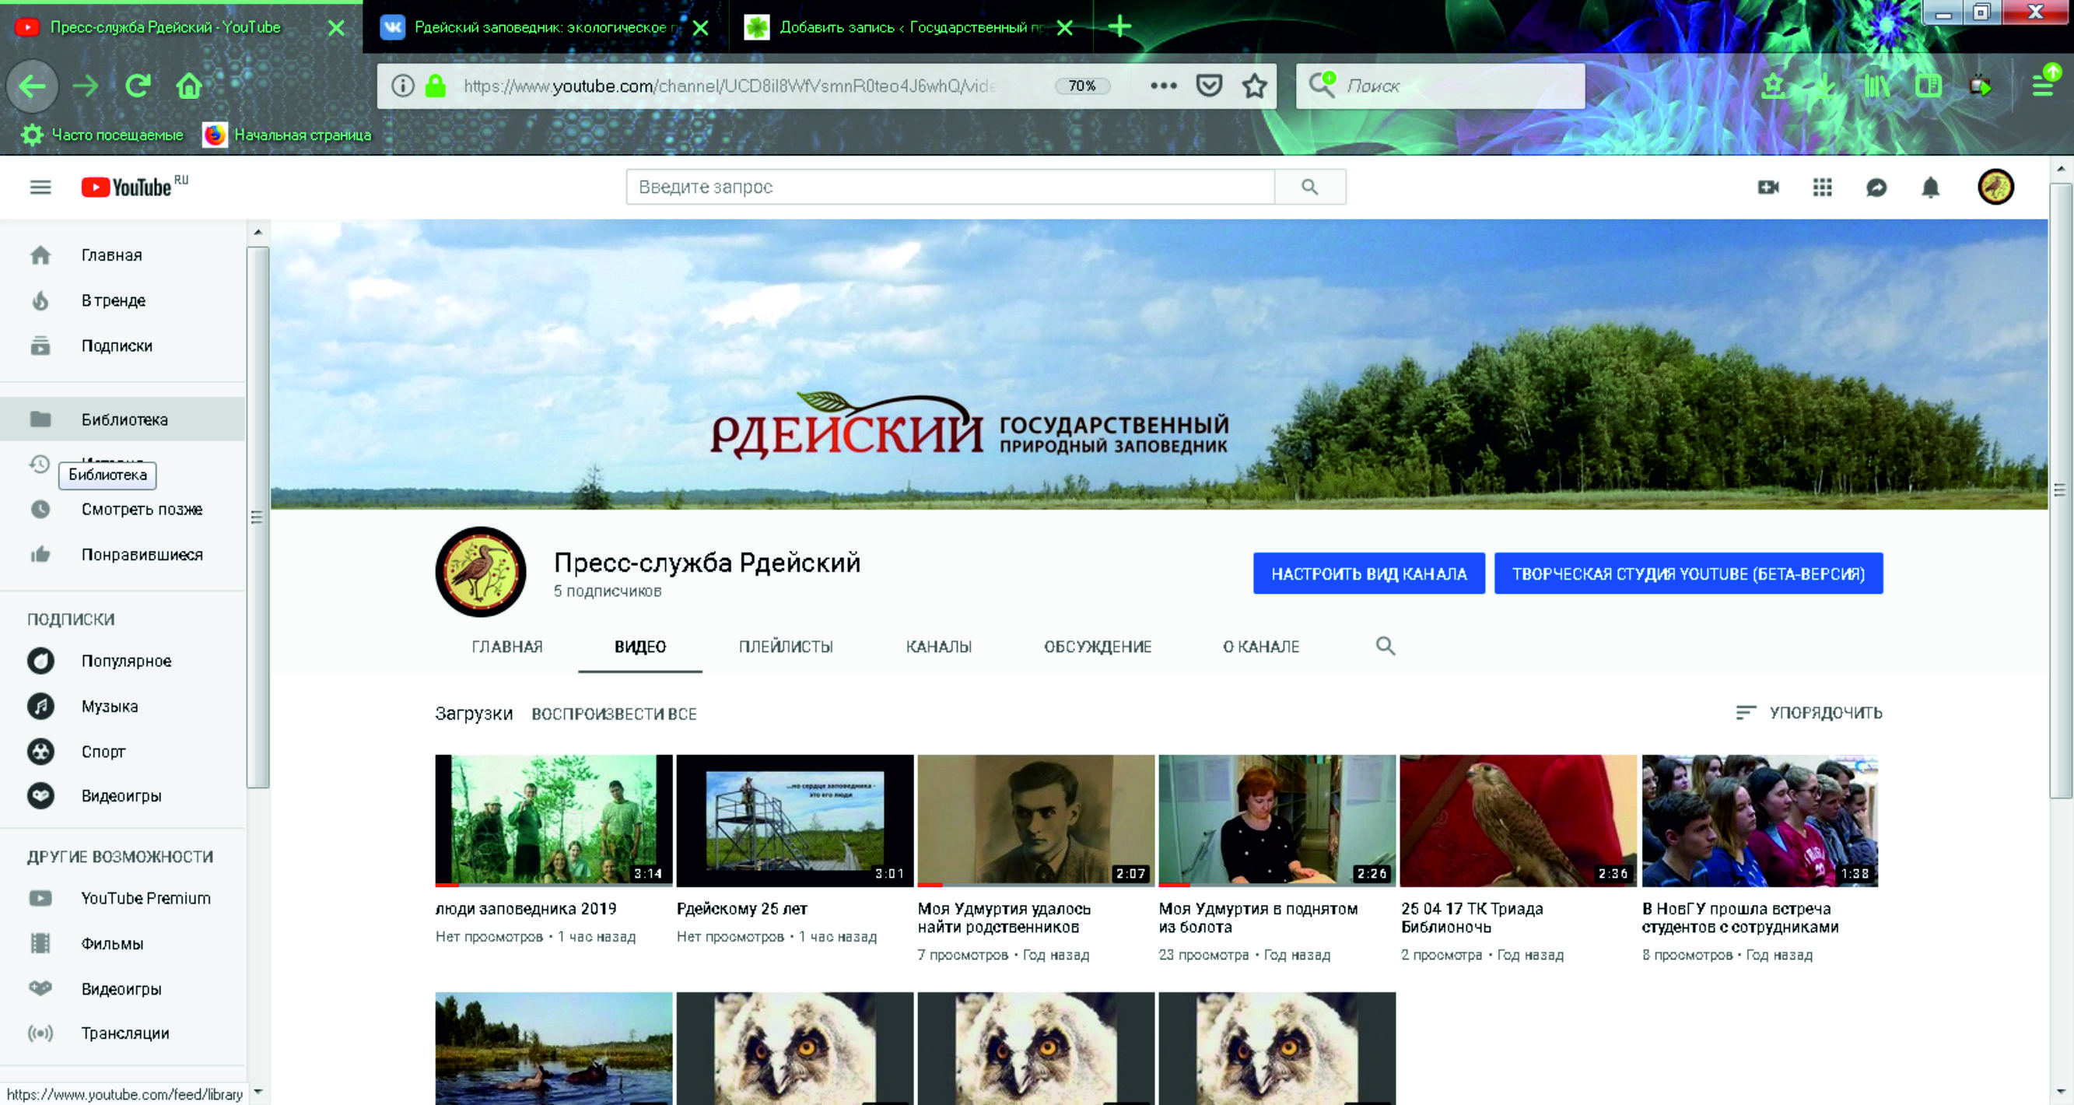Viewport: 2074px width, 1105px height.
Task: Open Библиотека in sidebar
Action: coord(122,419)
